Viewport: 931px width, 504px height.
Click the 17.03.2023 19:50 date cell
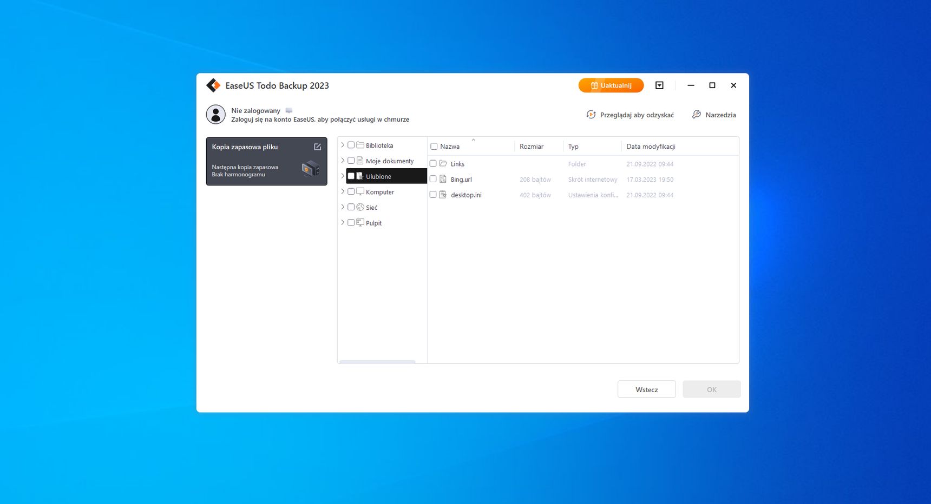click(x=650, y=180)
